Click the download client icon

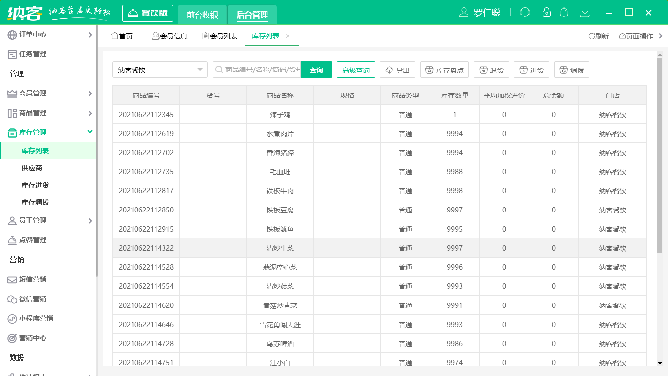click(585, 12)
